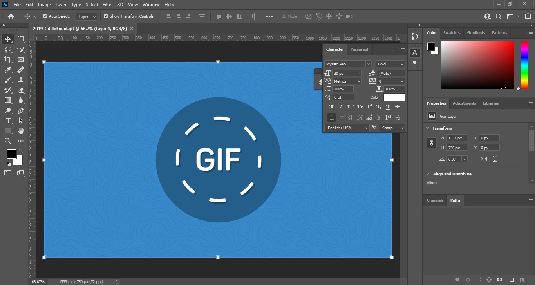Open the Filter menu

pyautogui.click(x=108, y=5)
